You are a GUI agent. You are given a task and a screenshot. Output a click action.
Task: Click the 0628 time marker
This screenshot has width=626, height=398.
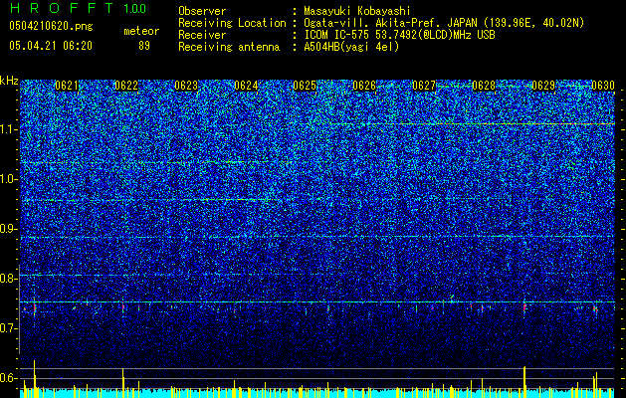[x=484, y=86]
